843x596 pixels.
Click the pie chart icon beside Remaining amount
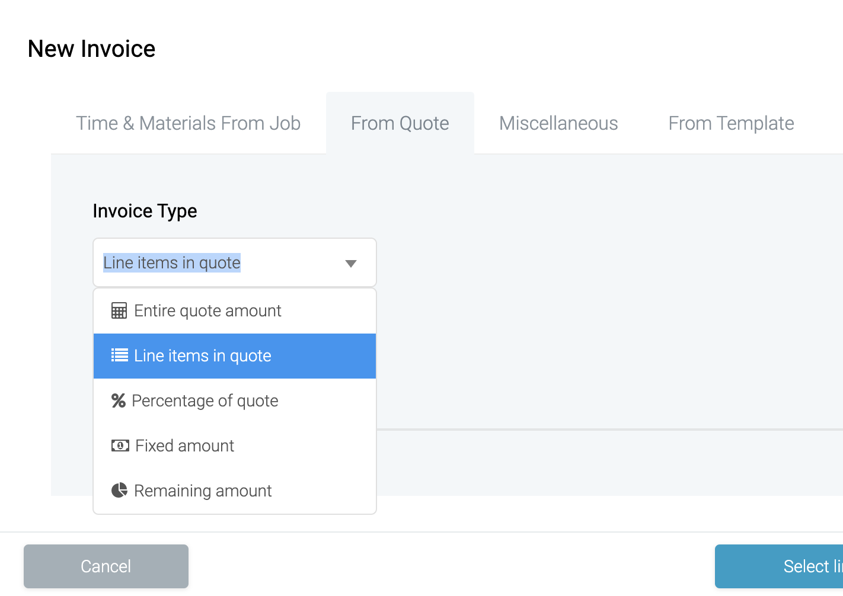coord(120,491)
